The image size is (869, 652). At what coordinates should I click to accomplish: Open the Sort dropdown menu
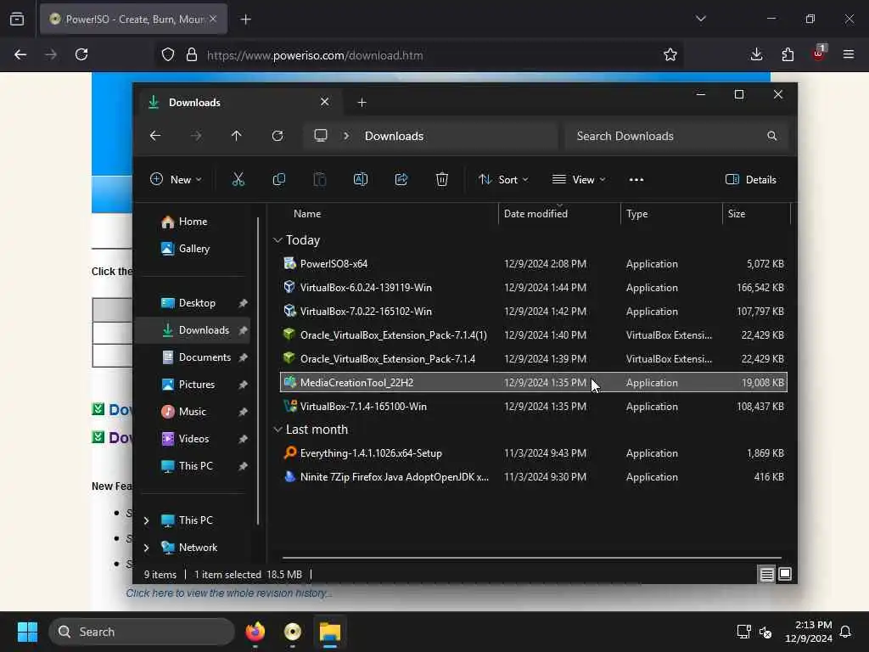point(503,180)
